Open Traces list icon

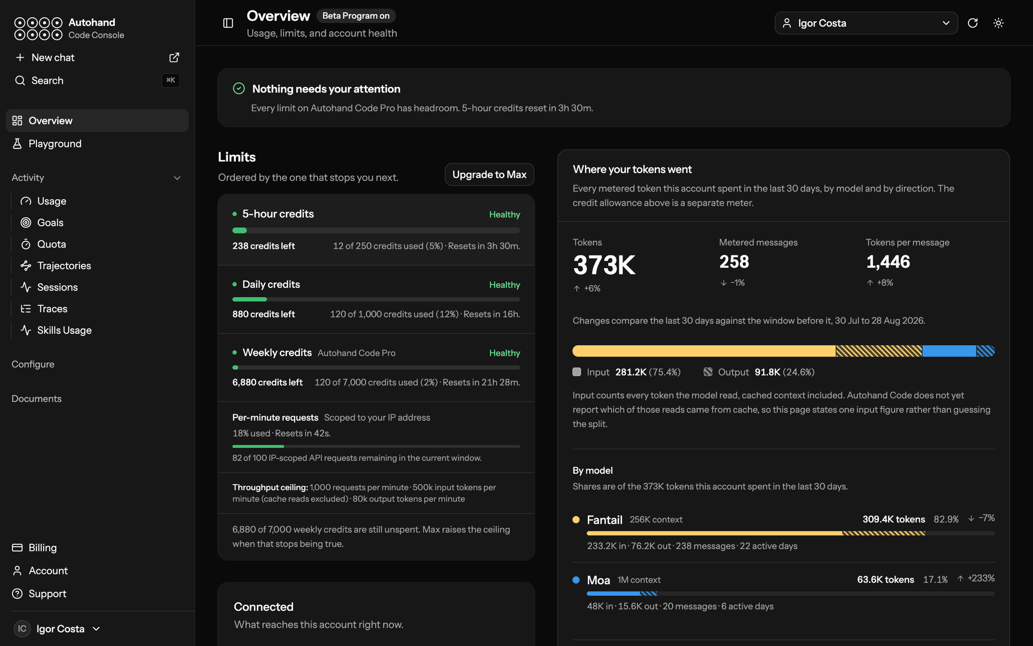[26, 309]
